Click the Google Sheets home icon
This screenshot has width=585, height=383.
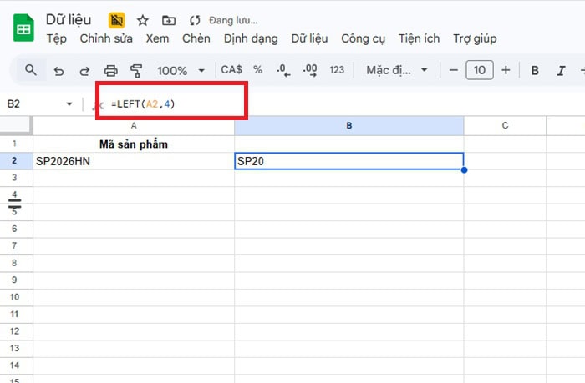[x=23, y=28]
